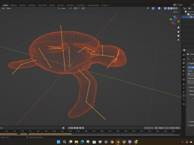Viewport: 194px width, 145px height.
Task: Open the pivot point dropdown
Action: (x=71, y=8)
